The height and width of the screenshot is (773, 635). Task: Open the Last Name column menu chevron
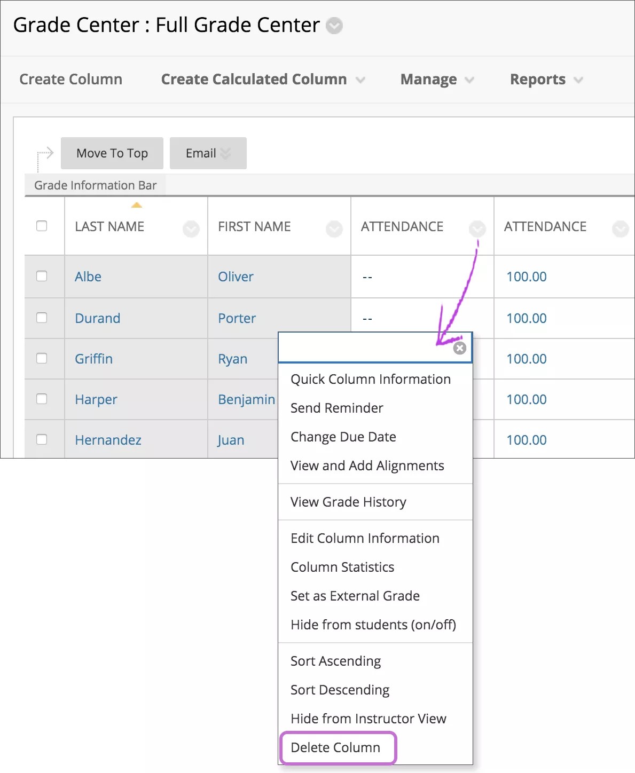point(191,230)
